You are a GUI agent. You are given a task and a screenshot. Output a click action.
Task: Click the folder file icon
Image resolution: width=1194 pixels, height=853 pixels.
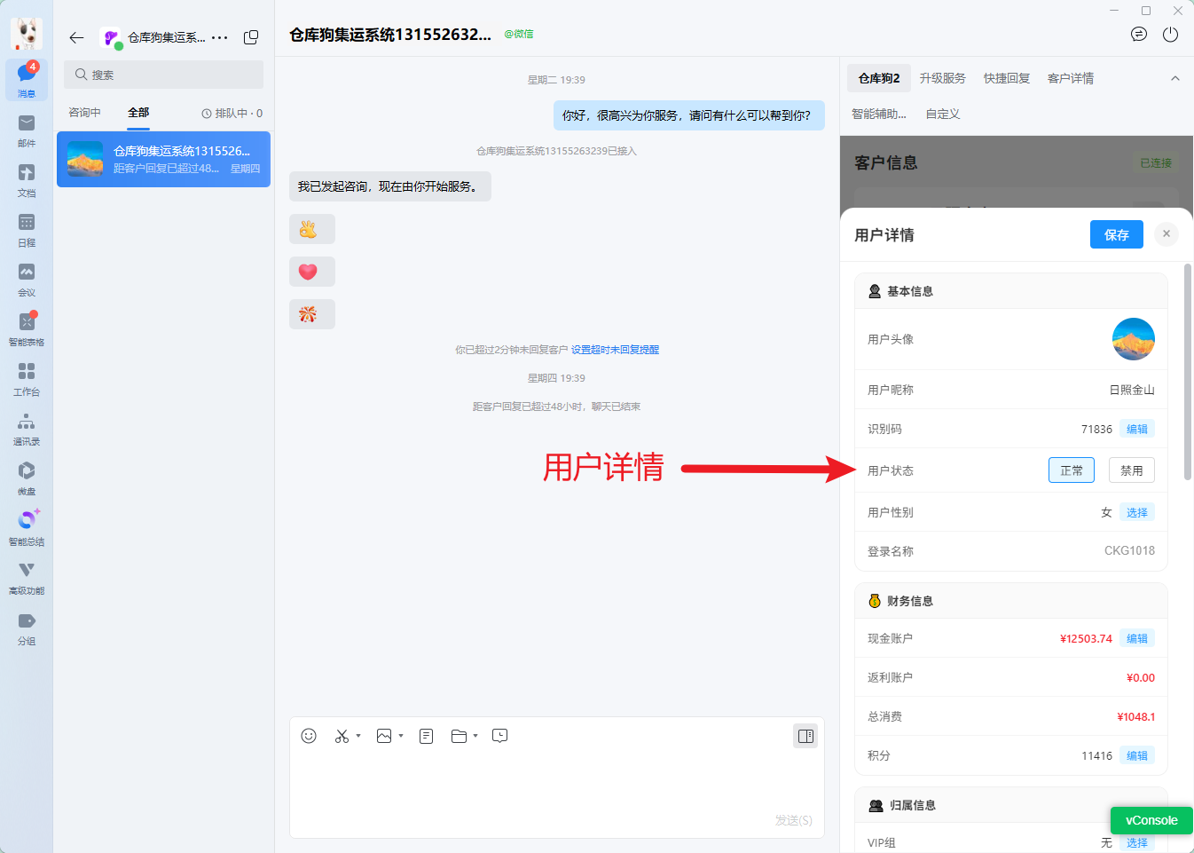[x=459, y=736]
